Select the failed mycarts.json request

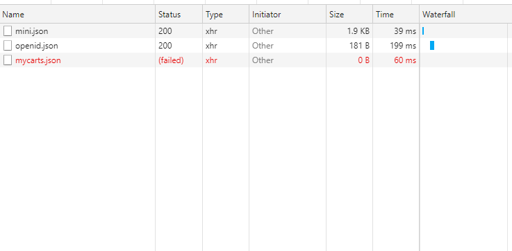tap(38, 60)
